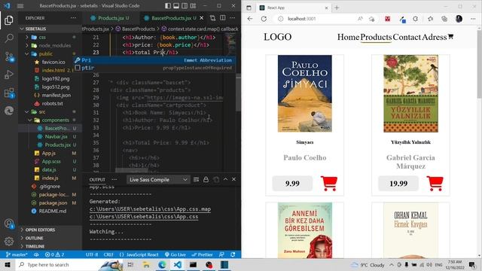Open the Source Control view

click(x=9, y=56)
